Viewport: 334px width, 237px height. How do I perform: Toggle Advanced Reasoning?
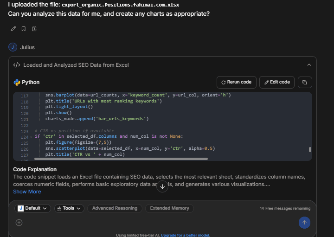(x=115, y=208)
